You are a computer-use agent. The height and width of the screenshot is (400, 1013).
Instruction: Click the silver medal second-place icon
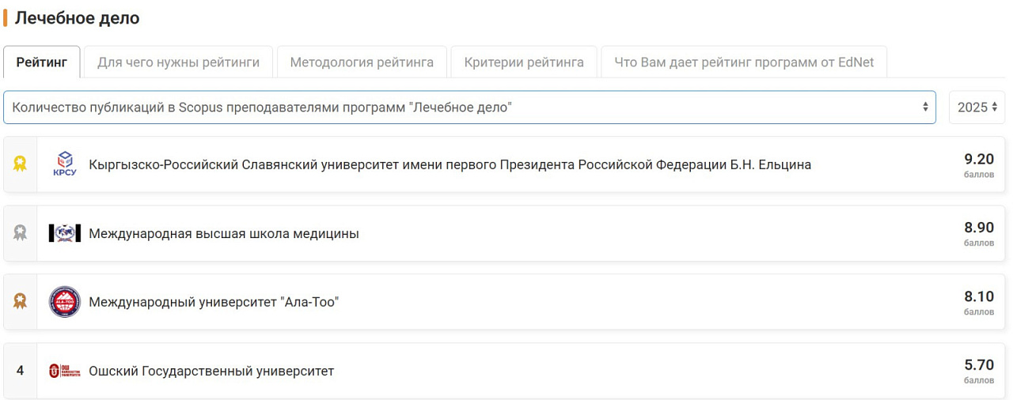(20, 233)
